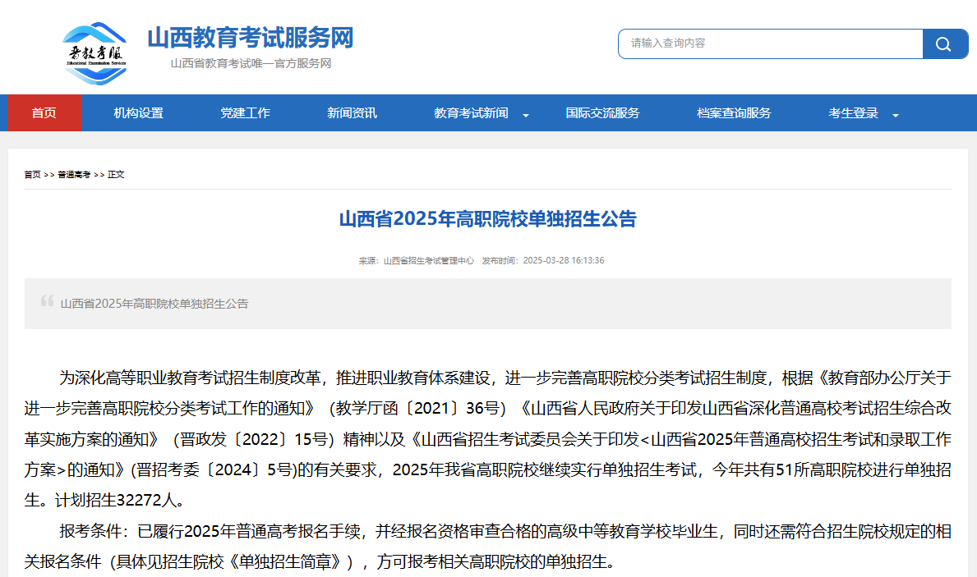Expand the arrow beside 考生登录

896,115
